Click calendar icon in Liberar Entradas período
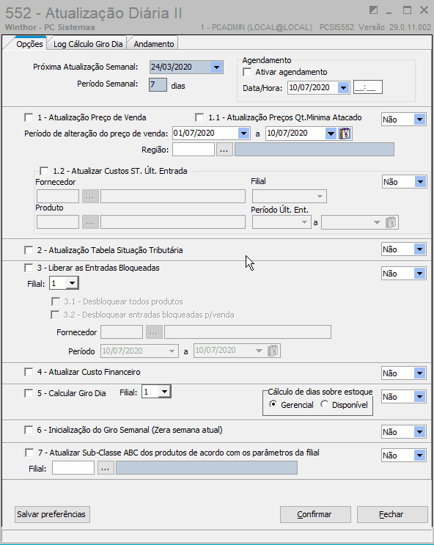This screenshot has height=545, width=434. click(273, 351)
